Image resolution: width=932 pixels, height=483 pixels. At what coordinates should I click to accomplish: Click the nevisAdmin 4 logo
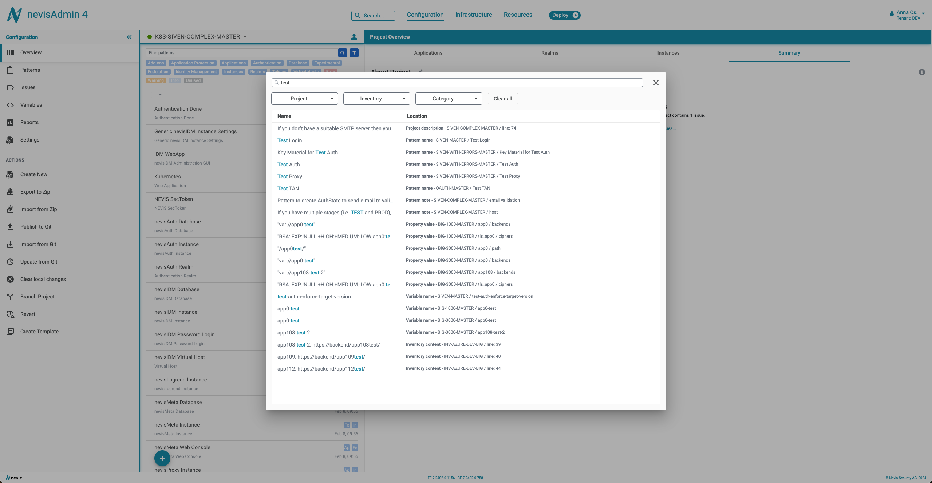(x=47, y=15)
